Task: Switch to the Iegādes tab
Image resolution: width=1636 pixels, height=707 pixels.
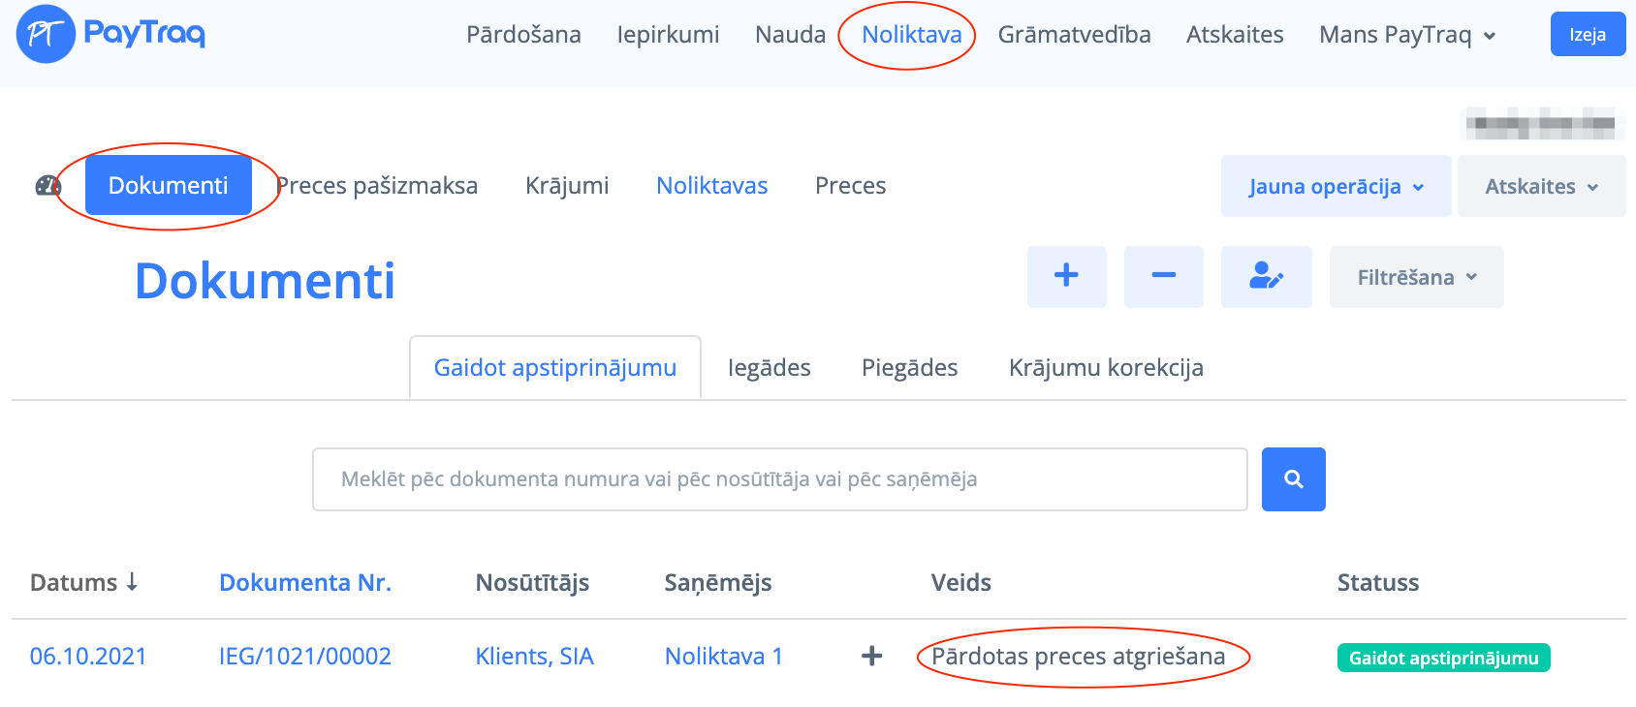Action: [x=769, y=368]
